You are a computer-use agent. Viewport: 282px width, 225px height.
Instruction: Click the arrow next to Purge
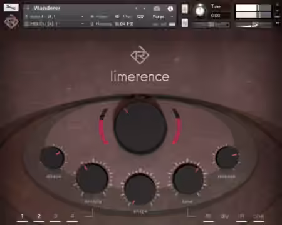(172, 16)
